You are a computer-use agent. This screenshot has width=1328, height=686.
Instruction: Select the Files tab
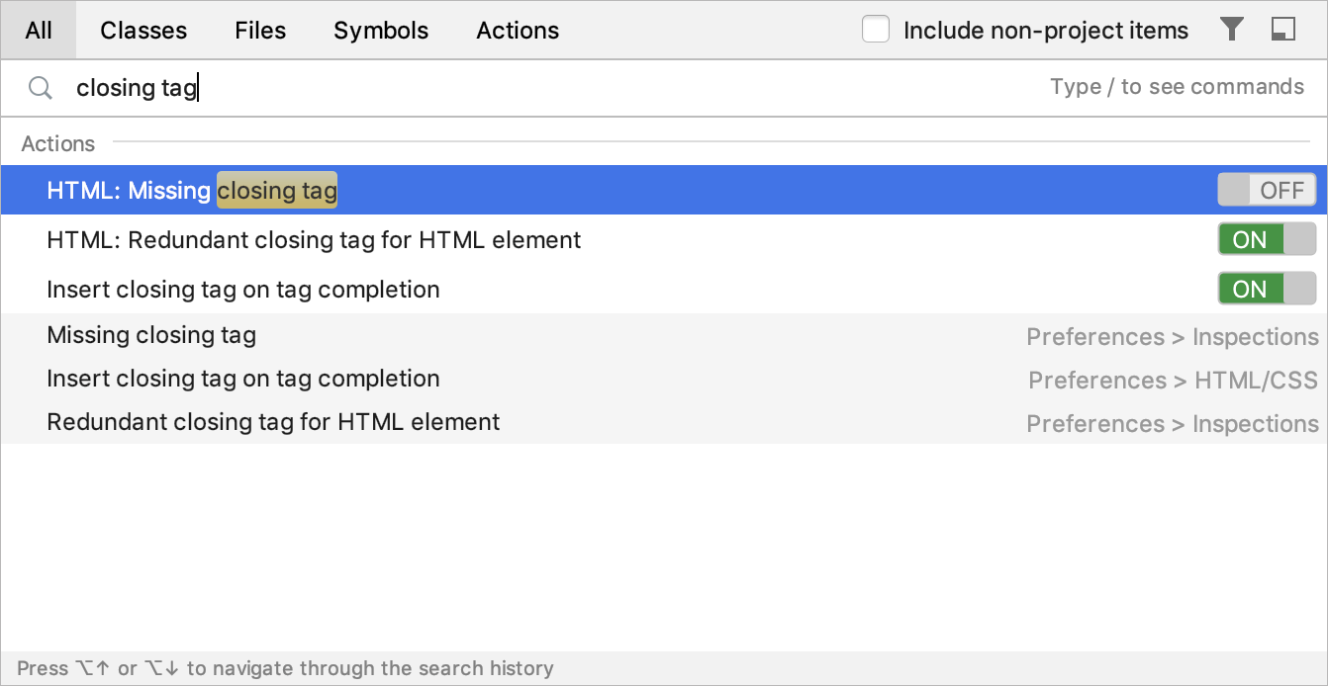pos(260,31)
